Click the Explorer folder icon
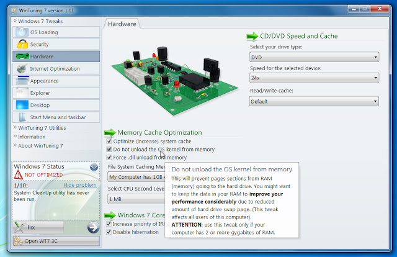Viewport: 397px width, 257px height. [22, 92]
